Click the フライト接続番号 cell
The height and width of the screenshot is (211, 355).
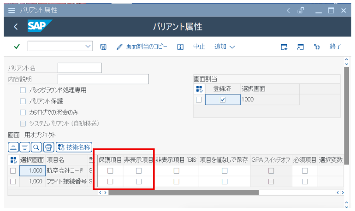coord(66,182)
